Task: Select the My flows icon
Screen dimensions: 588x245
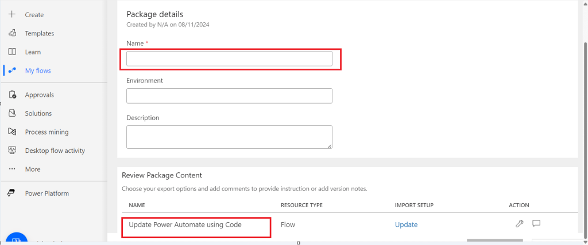Action: click(12, 70)
